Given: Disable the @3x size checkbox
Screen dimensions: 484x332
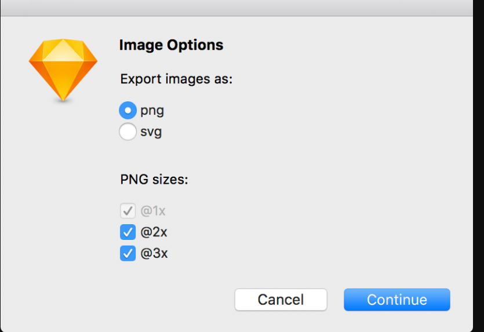Looking at the screenshot, I should pyautogui.click(x=128, y=253).
